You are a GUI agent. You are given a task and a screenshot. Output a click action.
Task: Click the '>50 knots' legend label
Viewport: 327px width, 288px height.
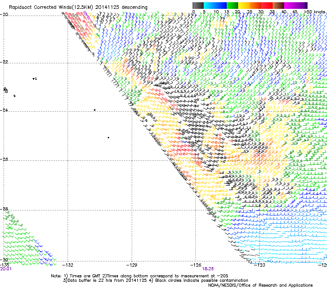coord(314,12)
